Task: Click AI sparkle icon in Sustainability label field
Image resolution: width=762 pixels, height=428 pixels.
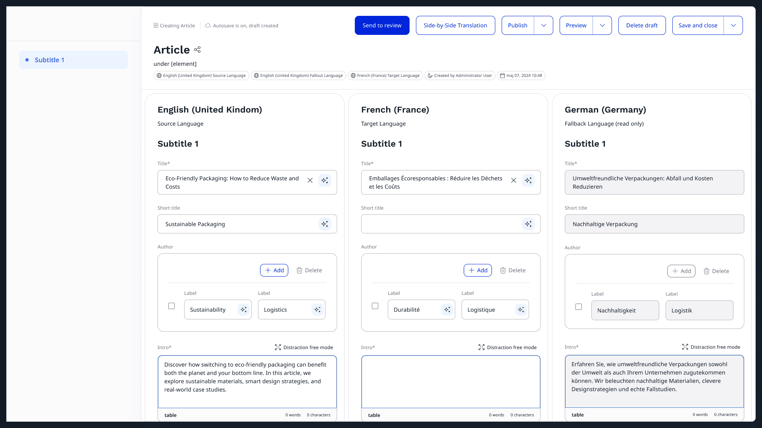Action: tap(244, 310)
